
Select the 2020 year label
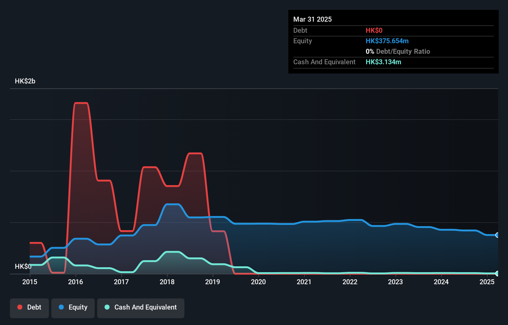pyautogui.click(x=259, y=282)
